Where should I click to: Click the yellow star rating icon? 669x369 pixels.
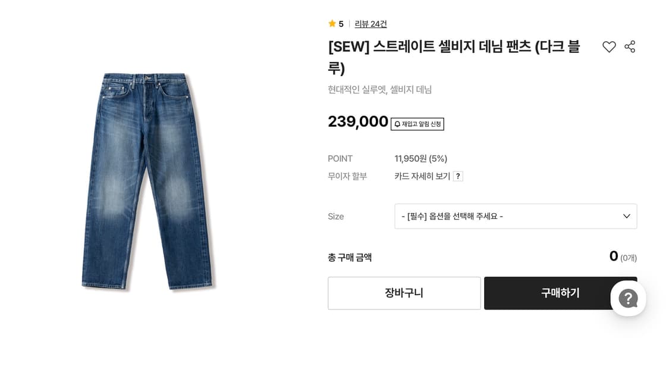332,23
